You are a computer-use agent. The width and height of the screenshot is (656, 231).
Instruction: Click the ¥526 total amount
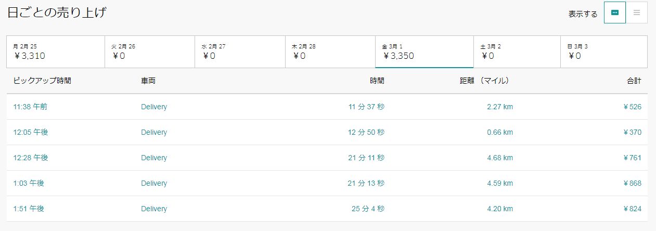[632, 107]
